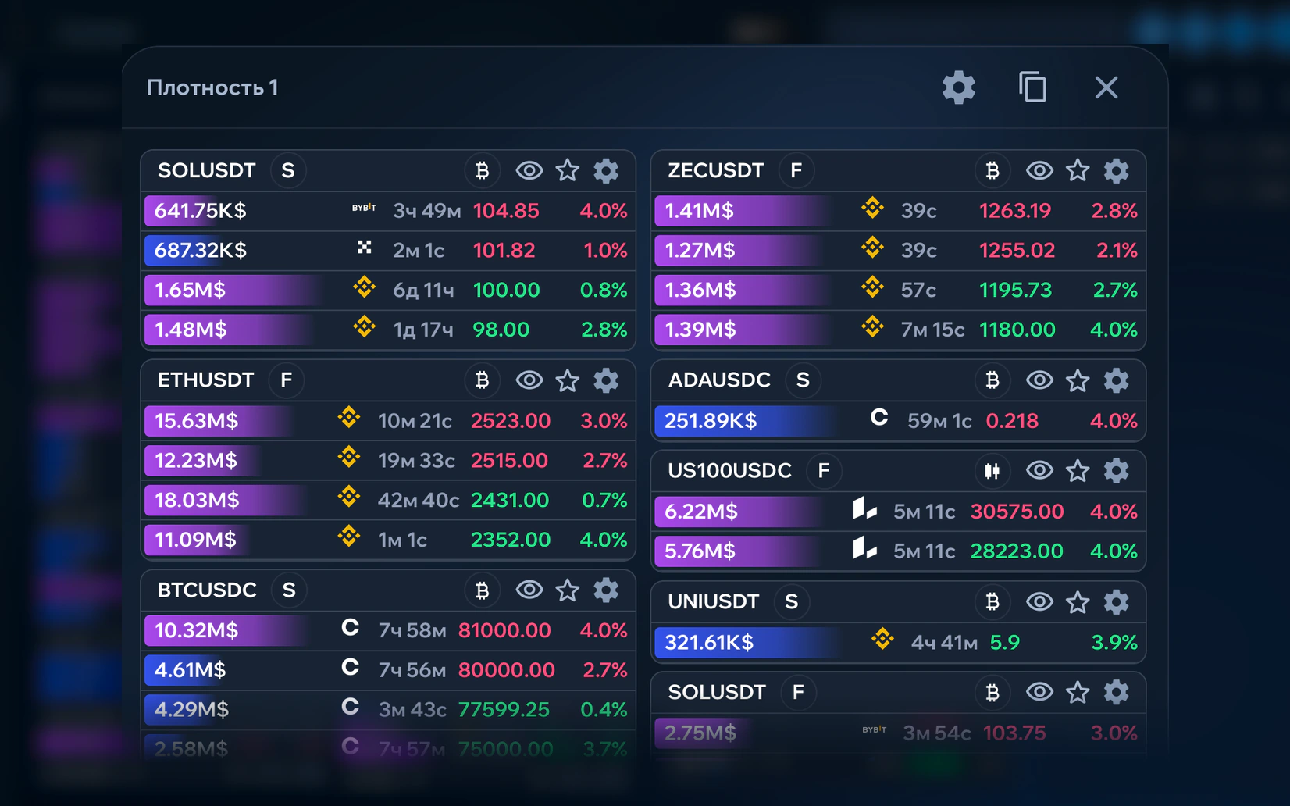Image resolution: width=1290 pixels, height=806 pixels.
Task: Star the ZECUSDT card as favorite
Action: click(1078, 170)
